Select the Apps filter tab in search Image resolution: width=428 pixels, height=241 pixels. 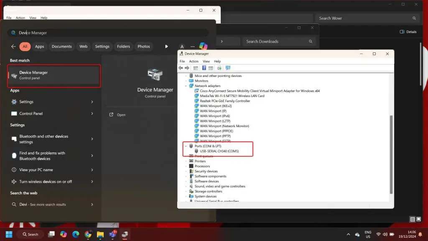point(39,46)
